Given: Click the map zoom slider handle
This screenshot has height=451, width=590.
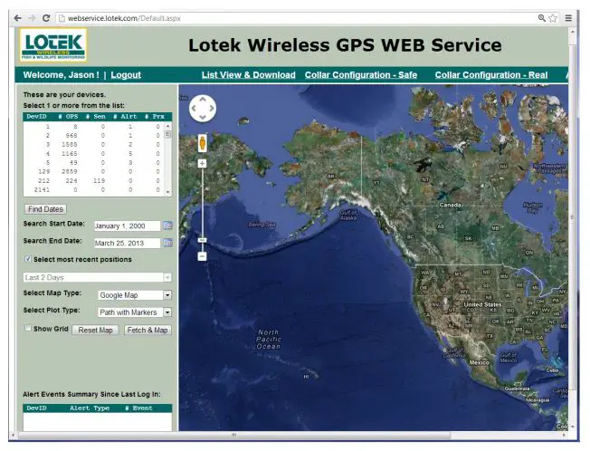Looking at the screenshot, I should 202,240.
